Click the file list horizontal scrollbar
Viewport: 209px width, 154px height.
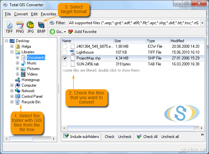[131, 128]
